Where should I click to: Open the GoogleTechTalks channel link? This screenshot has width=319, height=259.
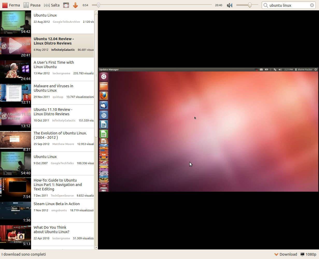(62, 163)
